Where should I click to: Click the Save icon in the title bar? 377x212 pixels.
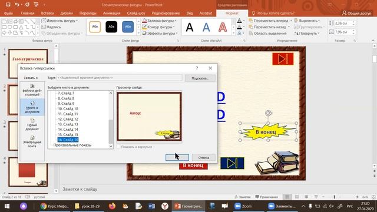tap(8, 4)
